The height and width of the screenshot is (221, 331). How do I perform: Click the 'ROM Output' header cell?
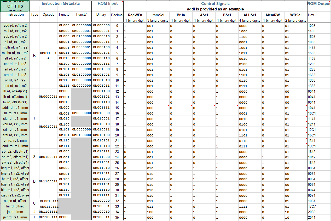(x=319, y=4)
